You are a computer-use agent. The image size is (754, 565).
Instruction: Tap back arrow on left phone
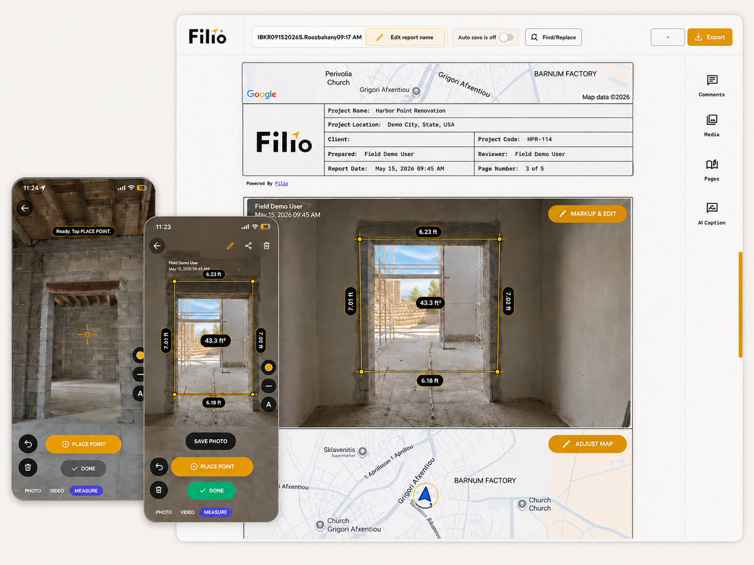(24, 208)
